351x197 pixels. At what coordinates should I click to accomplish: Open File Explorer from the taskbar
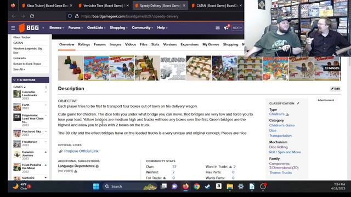tap(230, 187)
